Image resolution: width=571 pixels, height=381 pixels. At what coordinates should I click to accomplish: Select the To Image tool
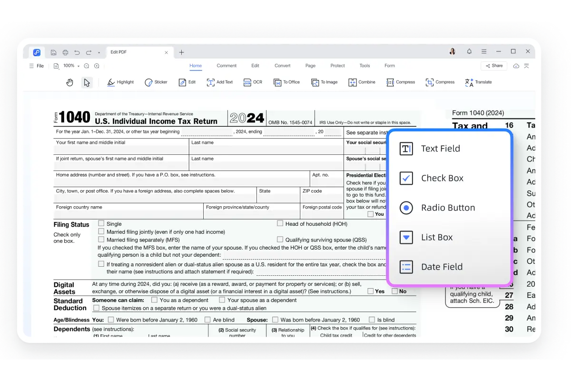point(324,82)
